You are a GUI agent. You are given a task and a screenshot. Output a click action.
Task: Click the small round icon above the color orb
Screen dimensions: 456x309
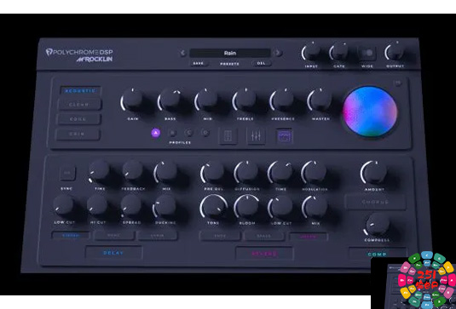(397, 83)
